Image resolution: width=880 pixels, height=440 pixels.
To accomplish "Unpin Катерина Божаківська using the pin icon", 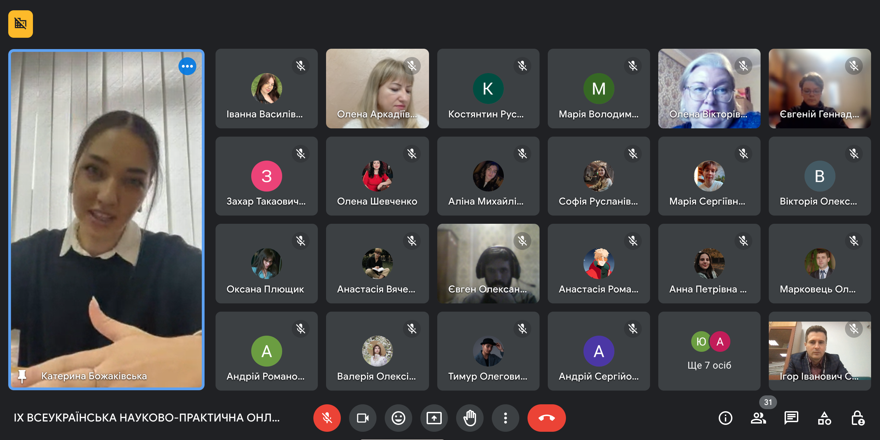I will tap(22, 376).
